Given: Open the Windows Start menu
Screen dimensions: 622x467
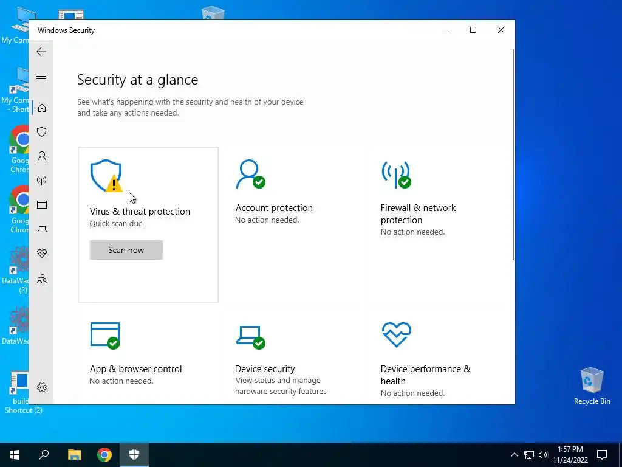Looking at the screenshot, I should [15, 455].
